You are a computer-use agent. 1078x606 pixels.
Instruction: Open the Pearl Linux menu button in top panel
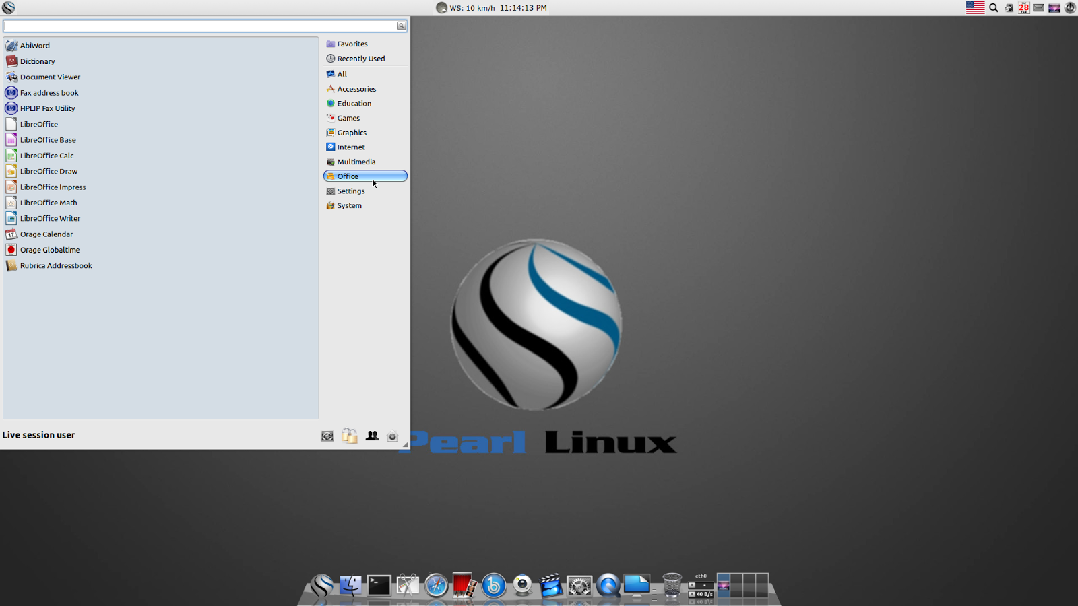click(x=8, y=8)
